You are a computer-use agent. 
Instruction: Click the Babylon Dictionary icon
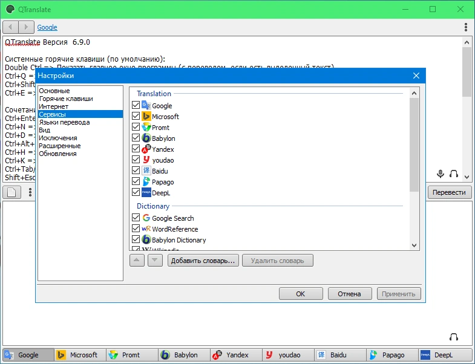[146, 239]
